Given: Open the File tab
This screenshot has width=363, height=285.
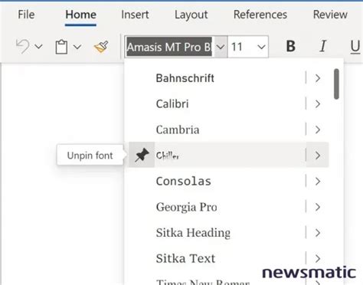Looking at the screenshot, I should click(x=26, y=15).
